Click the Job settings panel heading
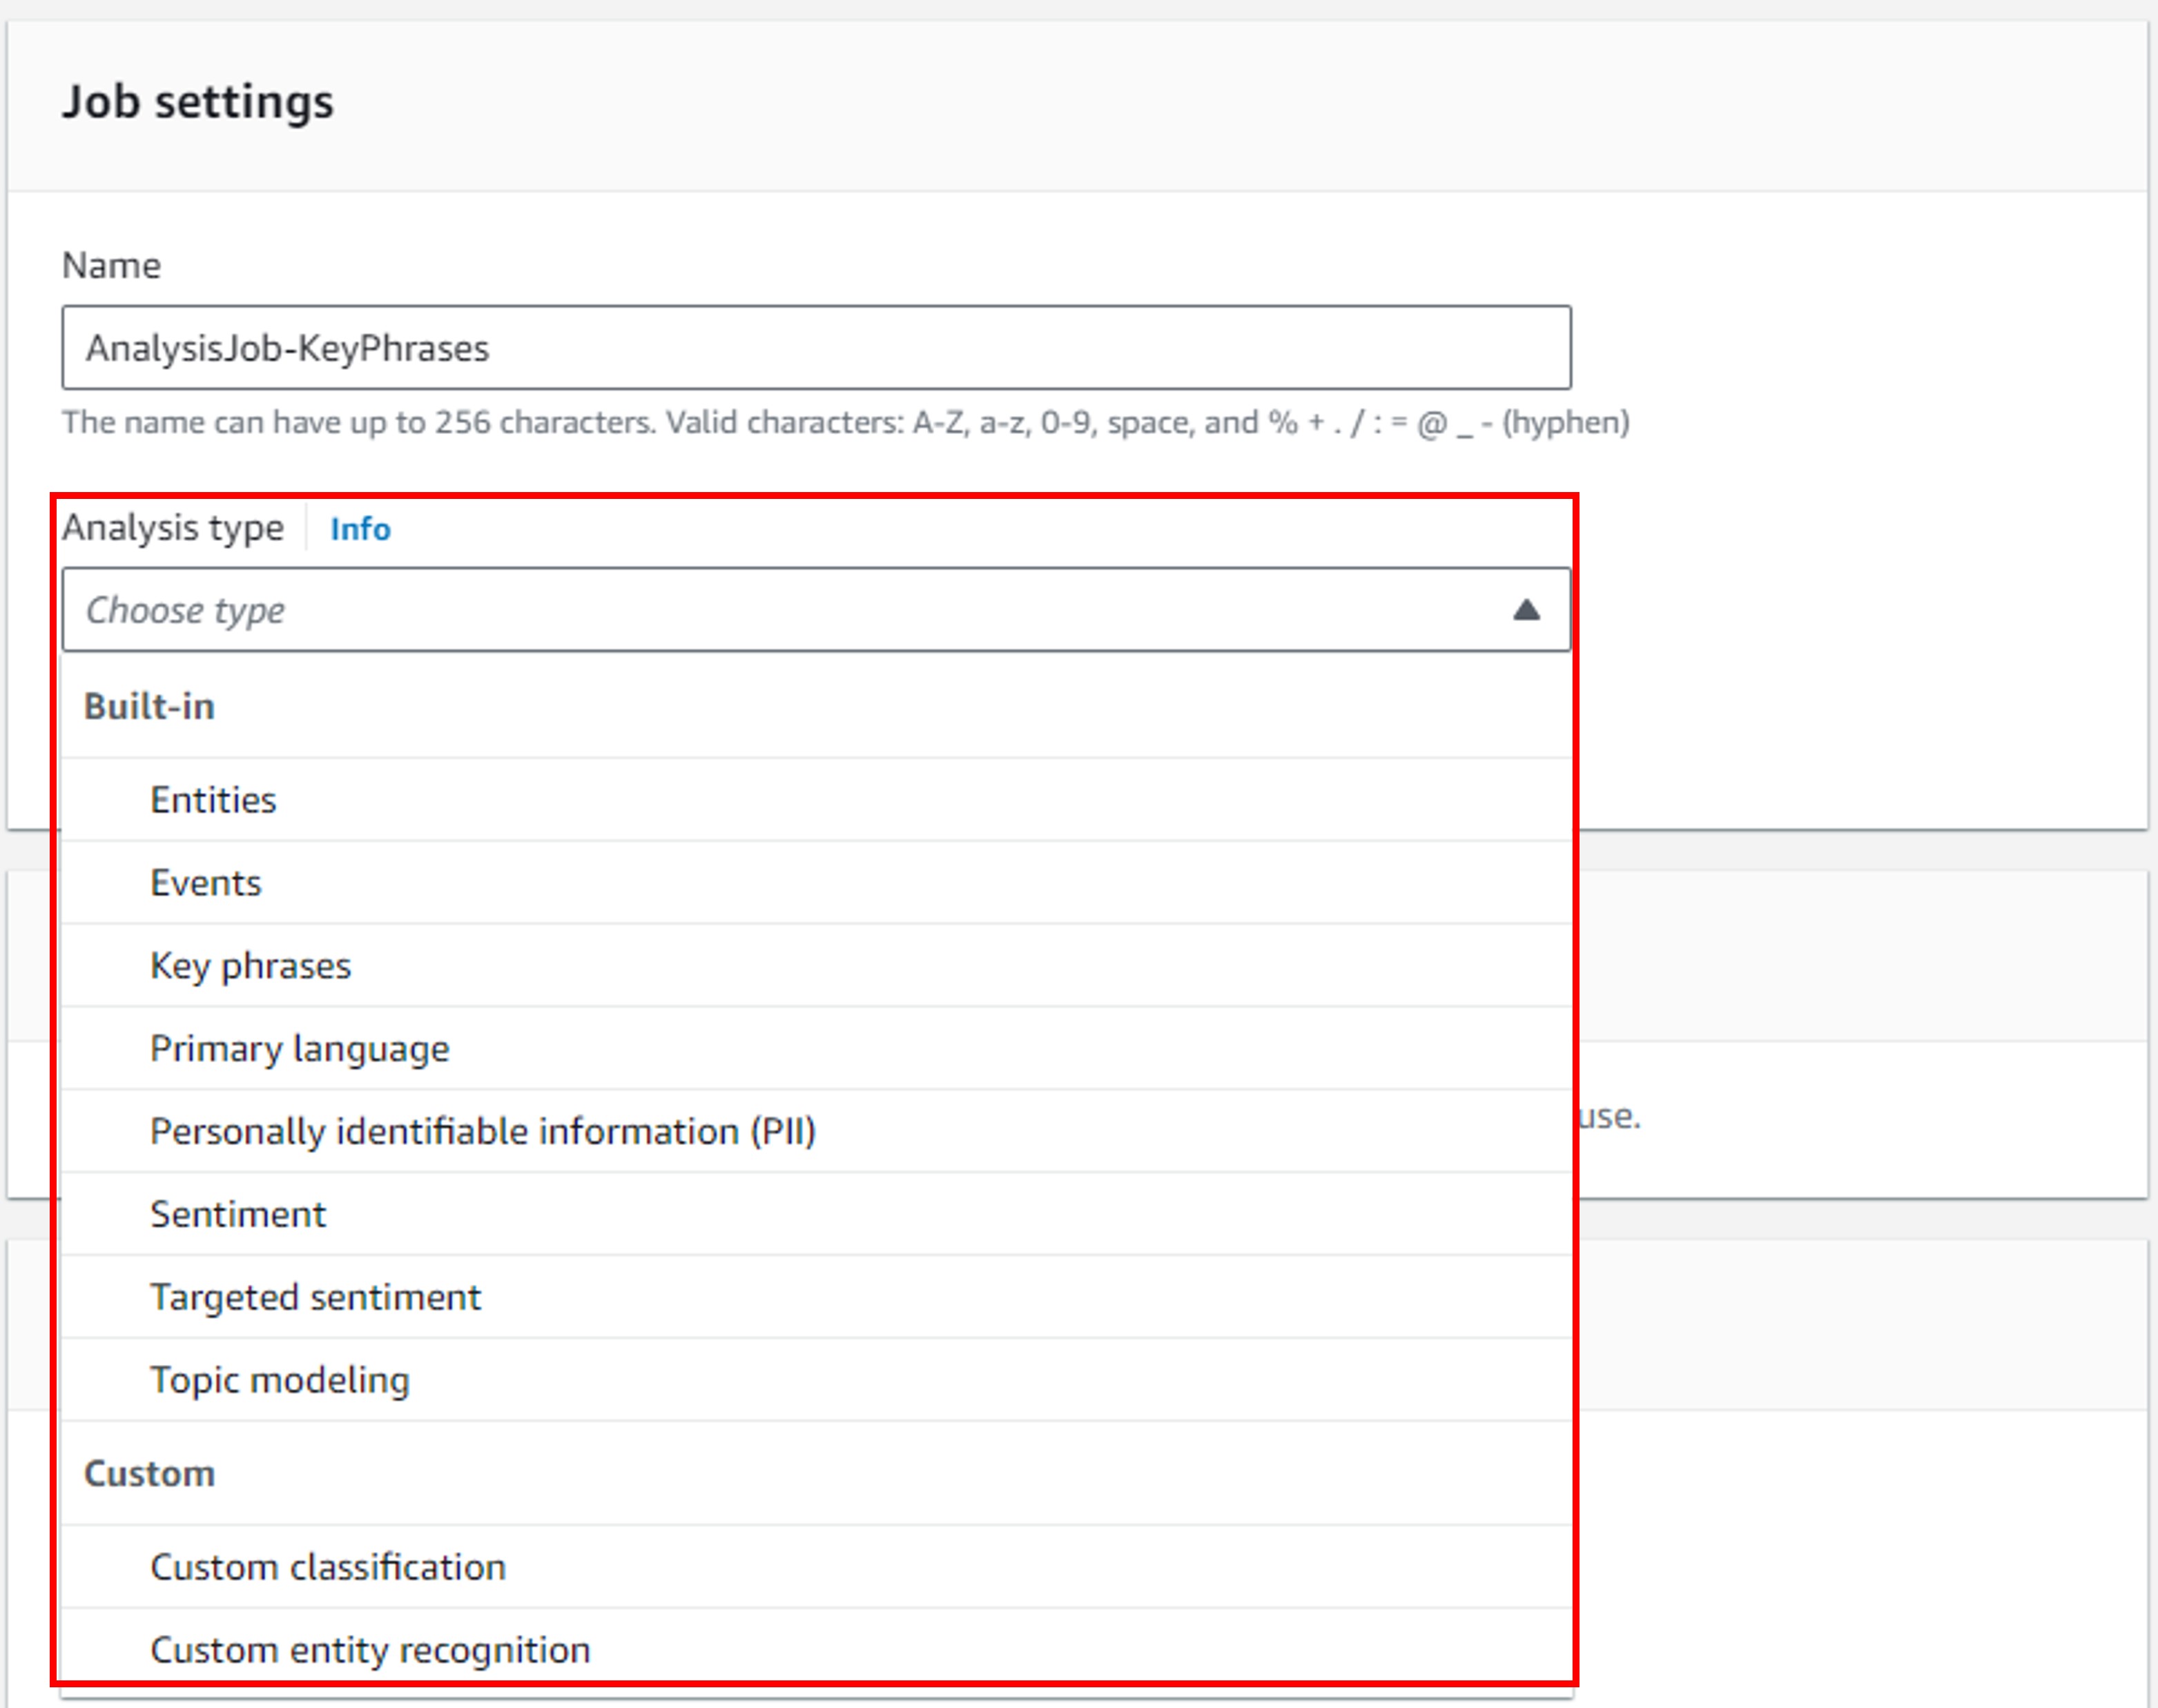The width and height of the screenshot is (2158, 1708). click(x=198, y=102)
